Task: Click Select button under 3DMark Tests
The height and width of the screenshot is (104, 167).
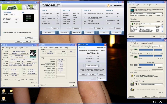Action: (55, 28)
